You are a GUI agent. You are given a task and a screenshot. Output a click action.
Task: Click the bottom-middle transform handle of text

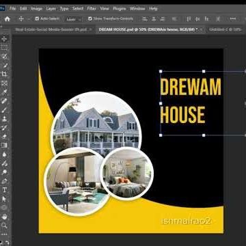[204, 135]
